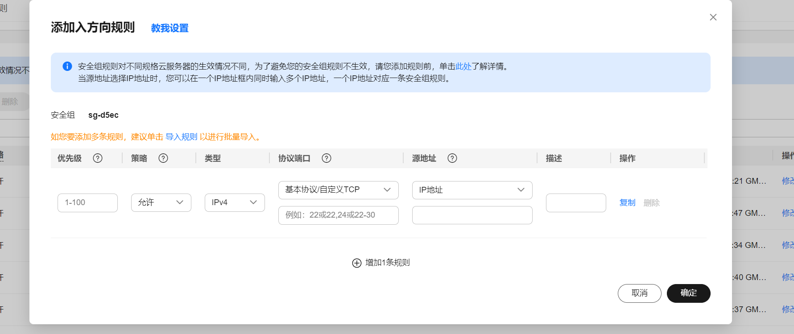Open help icon next to 策略
794x334 pixels.
pos(163,158)
